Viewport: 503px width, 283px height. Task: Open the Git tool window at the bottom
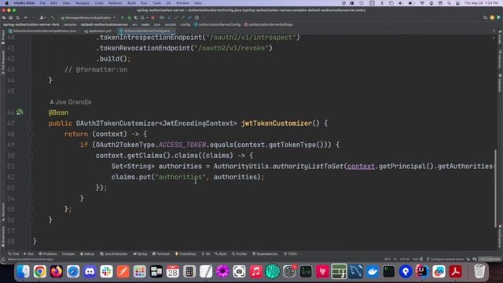[206, 254]
